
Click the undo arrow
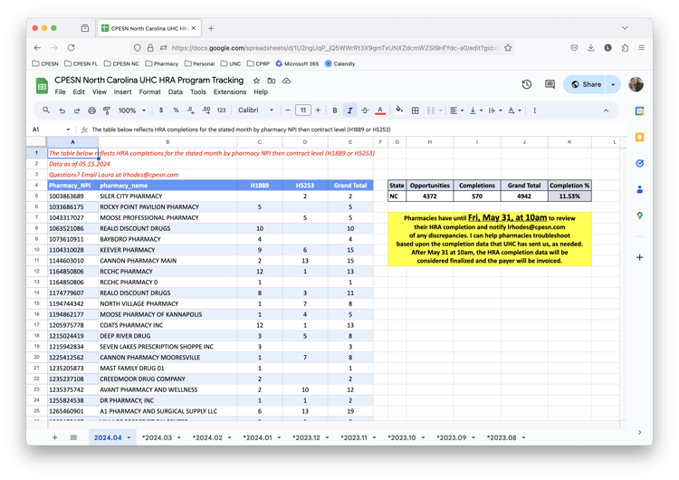click(62, 110)
